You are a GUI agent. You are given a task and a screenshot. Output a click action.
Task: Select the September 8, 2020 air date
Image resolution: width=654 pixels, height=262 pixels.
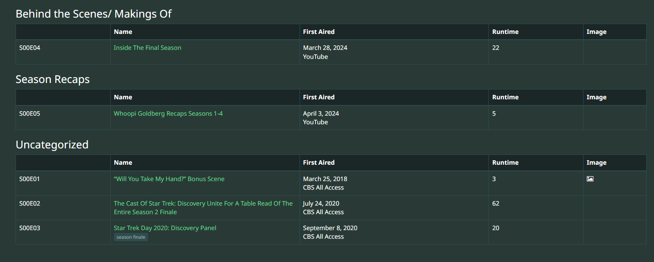coord(330,228)
